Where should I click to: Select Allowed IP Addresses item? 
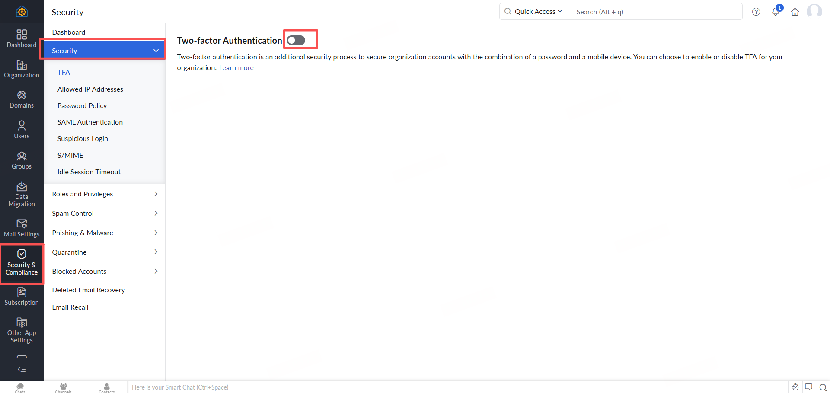pyautogui.click(x=90, y=89)
